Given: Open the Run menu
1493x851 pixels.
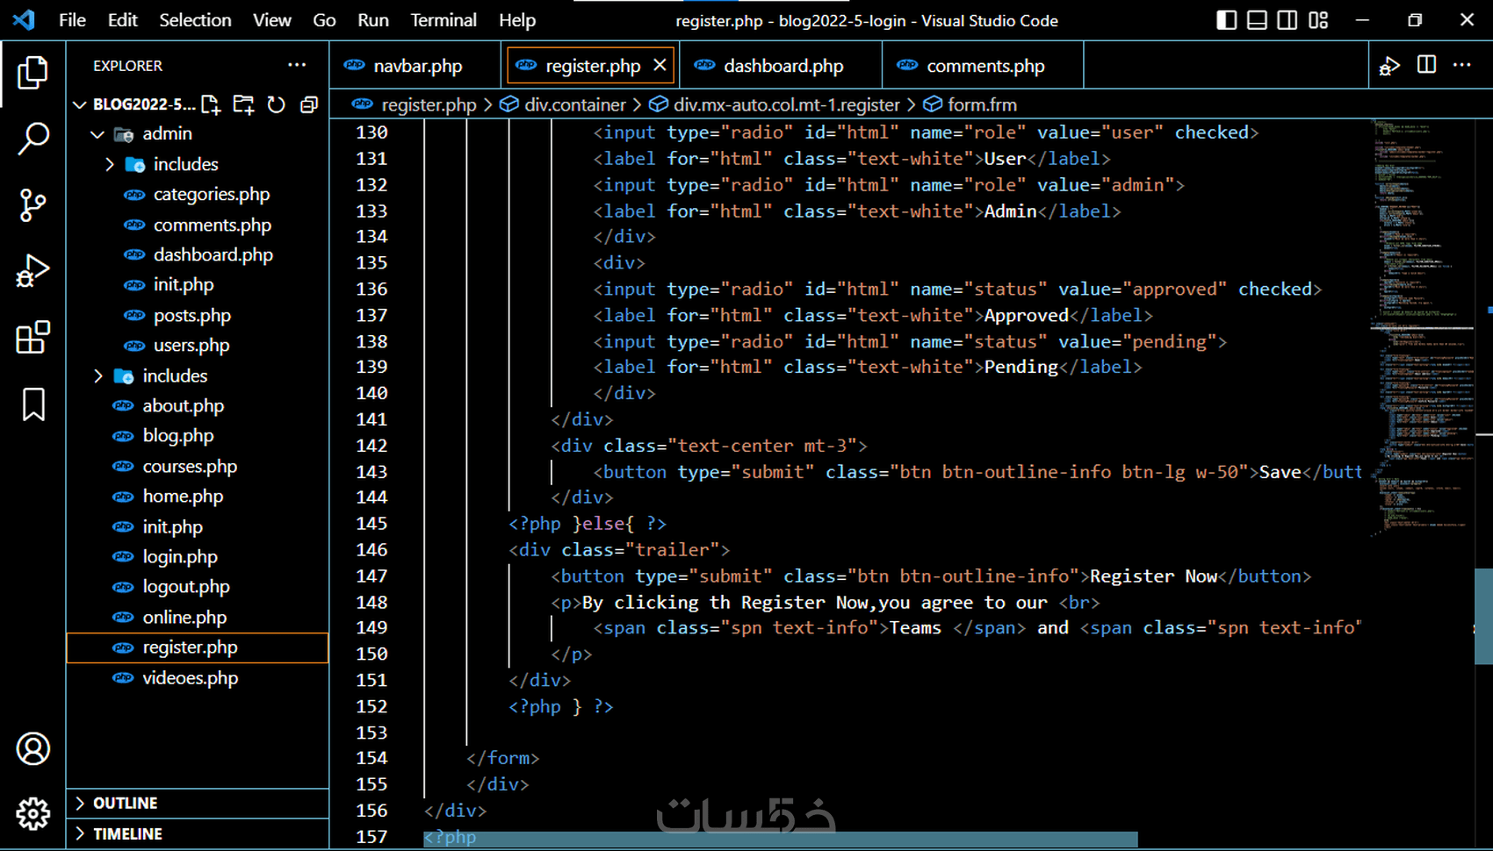Looking at the screenshot, I should tap(373, 20).
